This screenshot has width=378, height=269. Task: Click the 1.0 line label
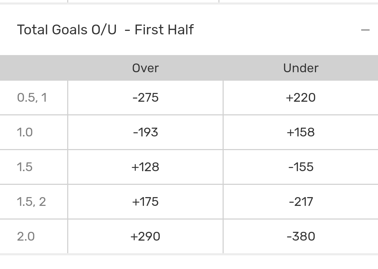[x=25, y=132]
